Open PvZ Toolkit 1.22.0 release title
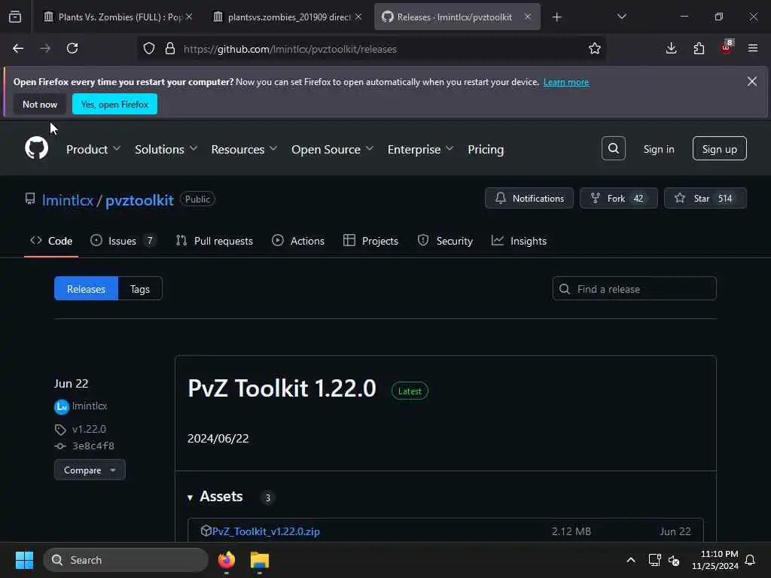 pos(282,388)
